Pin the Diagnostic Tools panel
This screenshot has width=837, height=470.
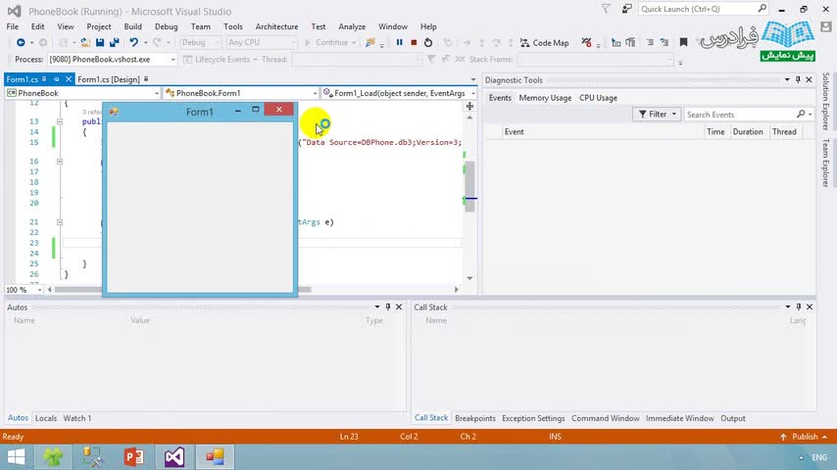798,80
